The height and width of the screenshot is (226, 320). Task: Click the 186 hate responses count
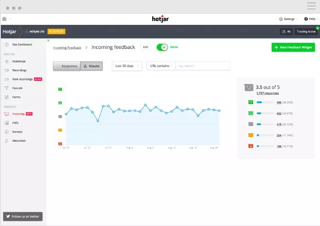(279, 146)
